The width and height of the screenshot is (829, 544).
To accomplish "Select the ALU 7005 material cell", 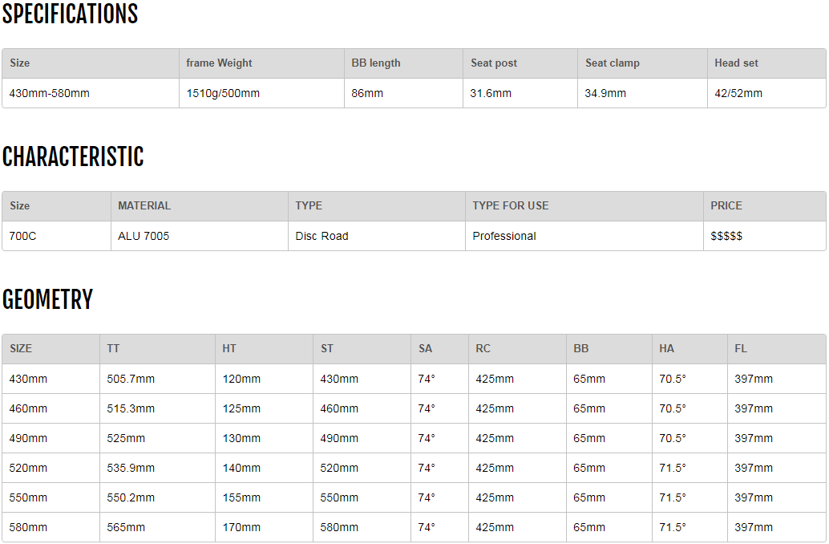I will point(144,236).
